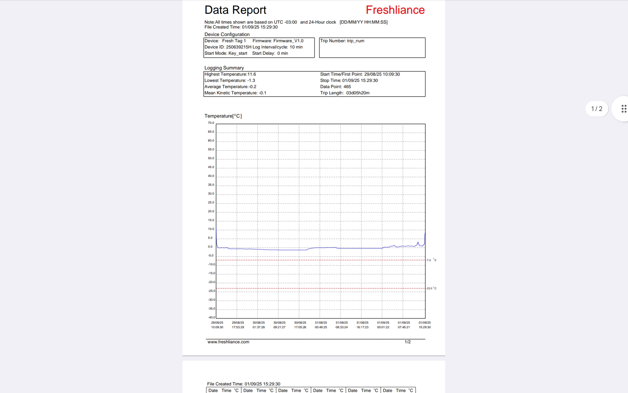Click the Device ID 250639215H text
The width and height of the screenshot is (628, 393).
point(228,47)
